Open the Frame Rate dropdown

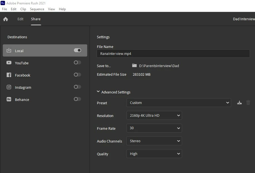coord(154,128)
